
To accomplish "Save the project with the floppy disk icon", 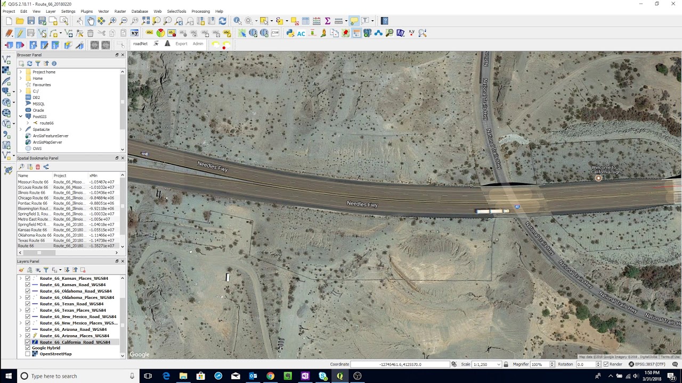I will (x=31, y=21).
